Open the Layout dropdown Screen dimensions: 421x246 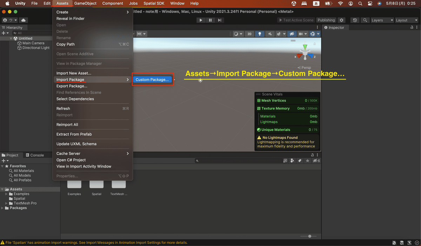407,20
